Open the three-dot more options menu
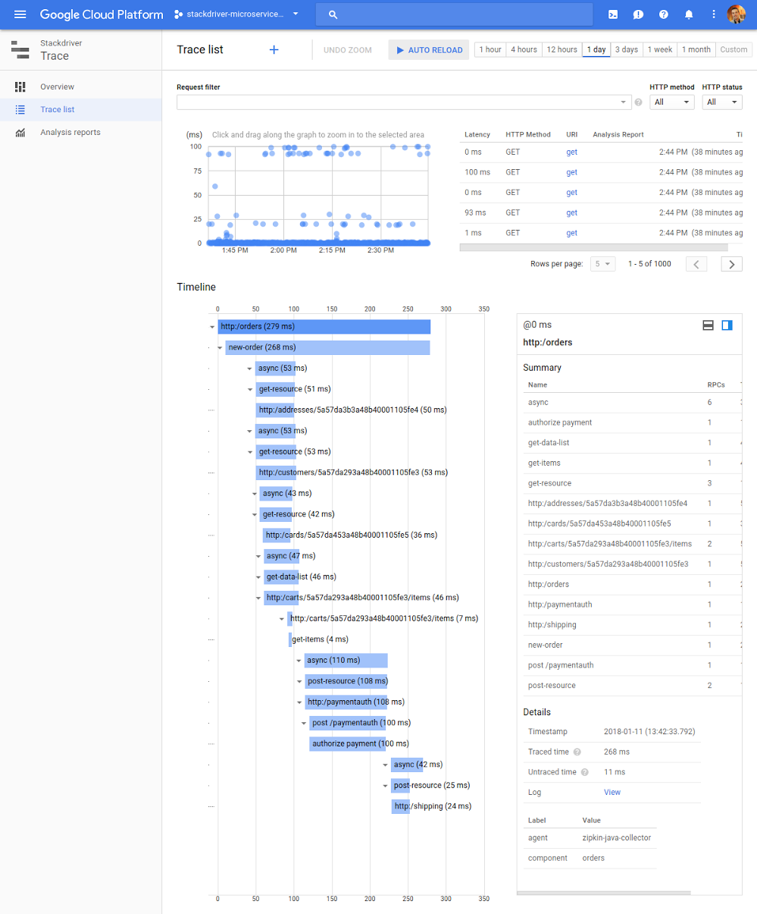757x914 pixels. pos(713,14)
